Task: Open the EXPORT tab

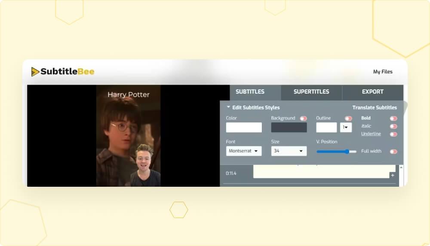Action: coord(372,92)
